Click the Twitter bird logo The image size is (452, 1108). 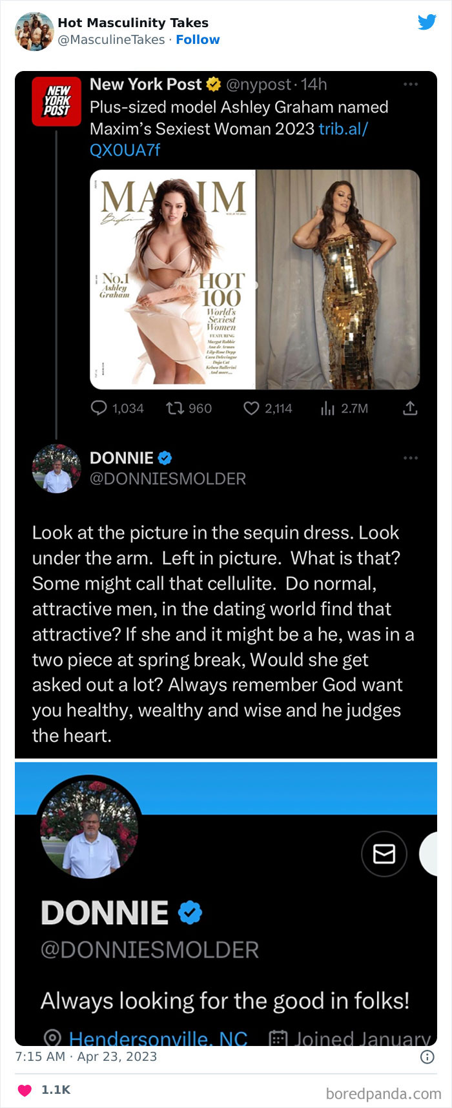[x=427, y=22]
